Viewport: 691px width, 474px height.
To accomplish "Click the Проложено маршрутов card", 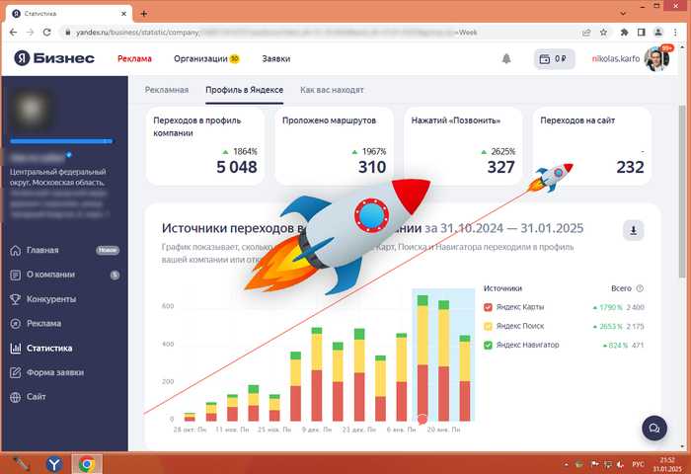I will [334, 146].
